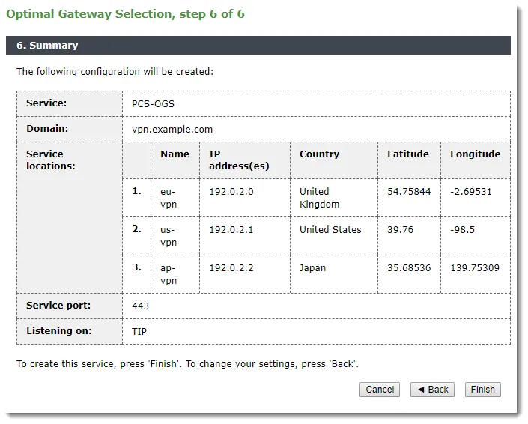This screenshot has width=528, height=424.
Task: Click the Domain label
Action: click(47, 128)
